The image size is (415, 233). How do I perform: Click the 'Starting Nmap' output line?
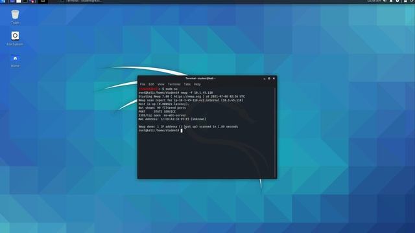coord(192,96)
